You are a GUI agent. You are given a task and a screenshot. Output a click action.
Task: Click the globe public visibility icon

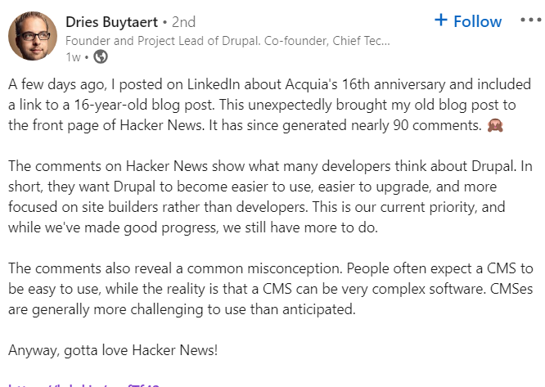coord(101,56)
